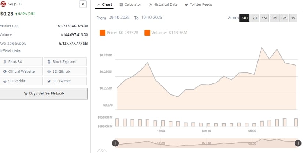
Task: Open the Block Explorer link
Action: click(x=65, y=61)
